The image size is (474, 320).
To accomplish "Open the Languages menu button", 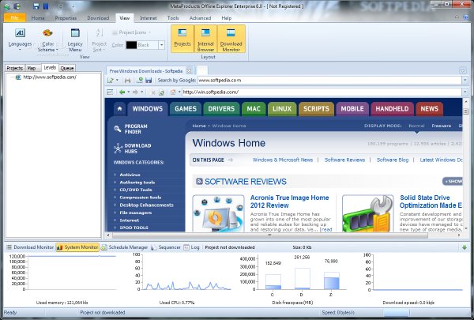I will pyautogui.click(x=20, y=40).
